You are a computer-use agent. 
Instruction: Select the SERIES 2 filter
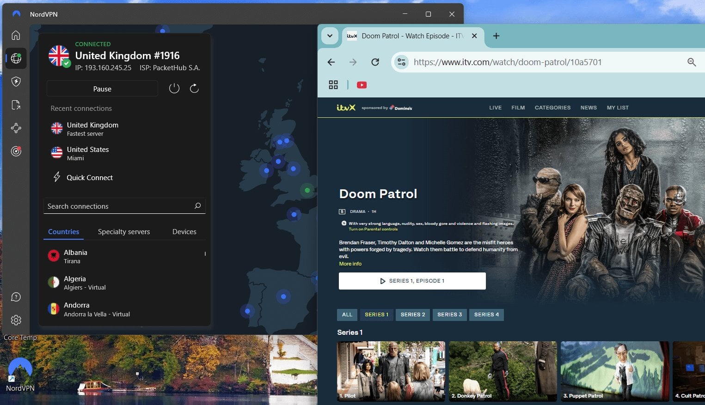click(412, 314)
